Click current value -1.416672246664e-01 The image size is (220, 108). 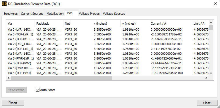point(166,58)
